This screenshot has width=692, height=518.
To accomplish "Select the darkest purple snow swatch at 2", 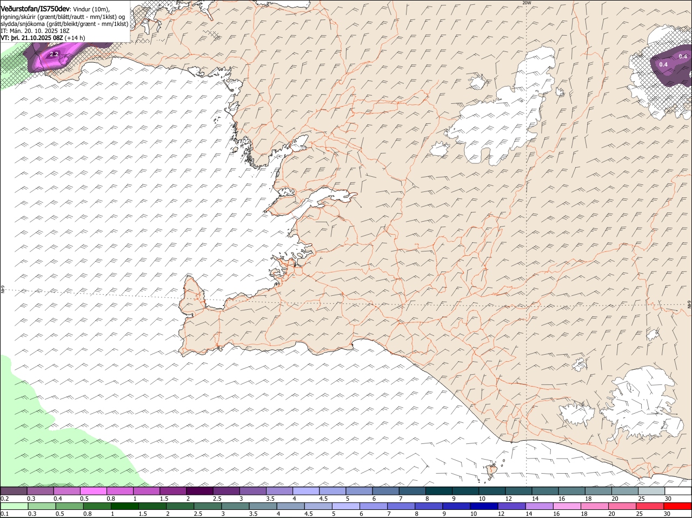I will click(200, 491).
